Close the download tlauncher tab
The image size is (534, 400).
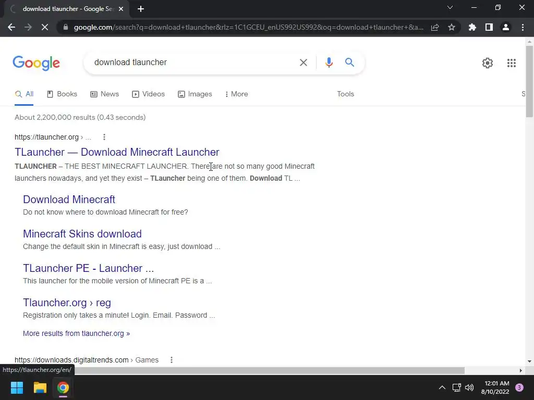click(121, 9)
